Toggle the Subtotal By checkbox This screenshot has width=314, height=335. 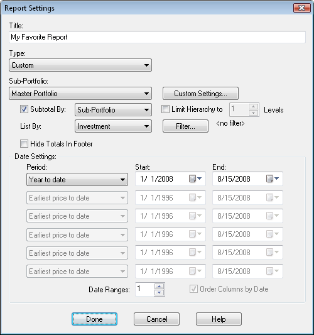click(24, 109)
